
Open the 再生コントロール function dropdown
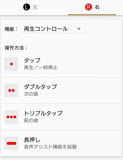(x=54, y=29)
